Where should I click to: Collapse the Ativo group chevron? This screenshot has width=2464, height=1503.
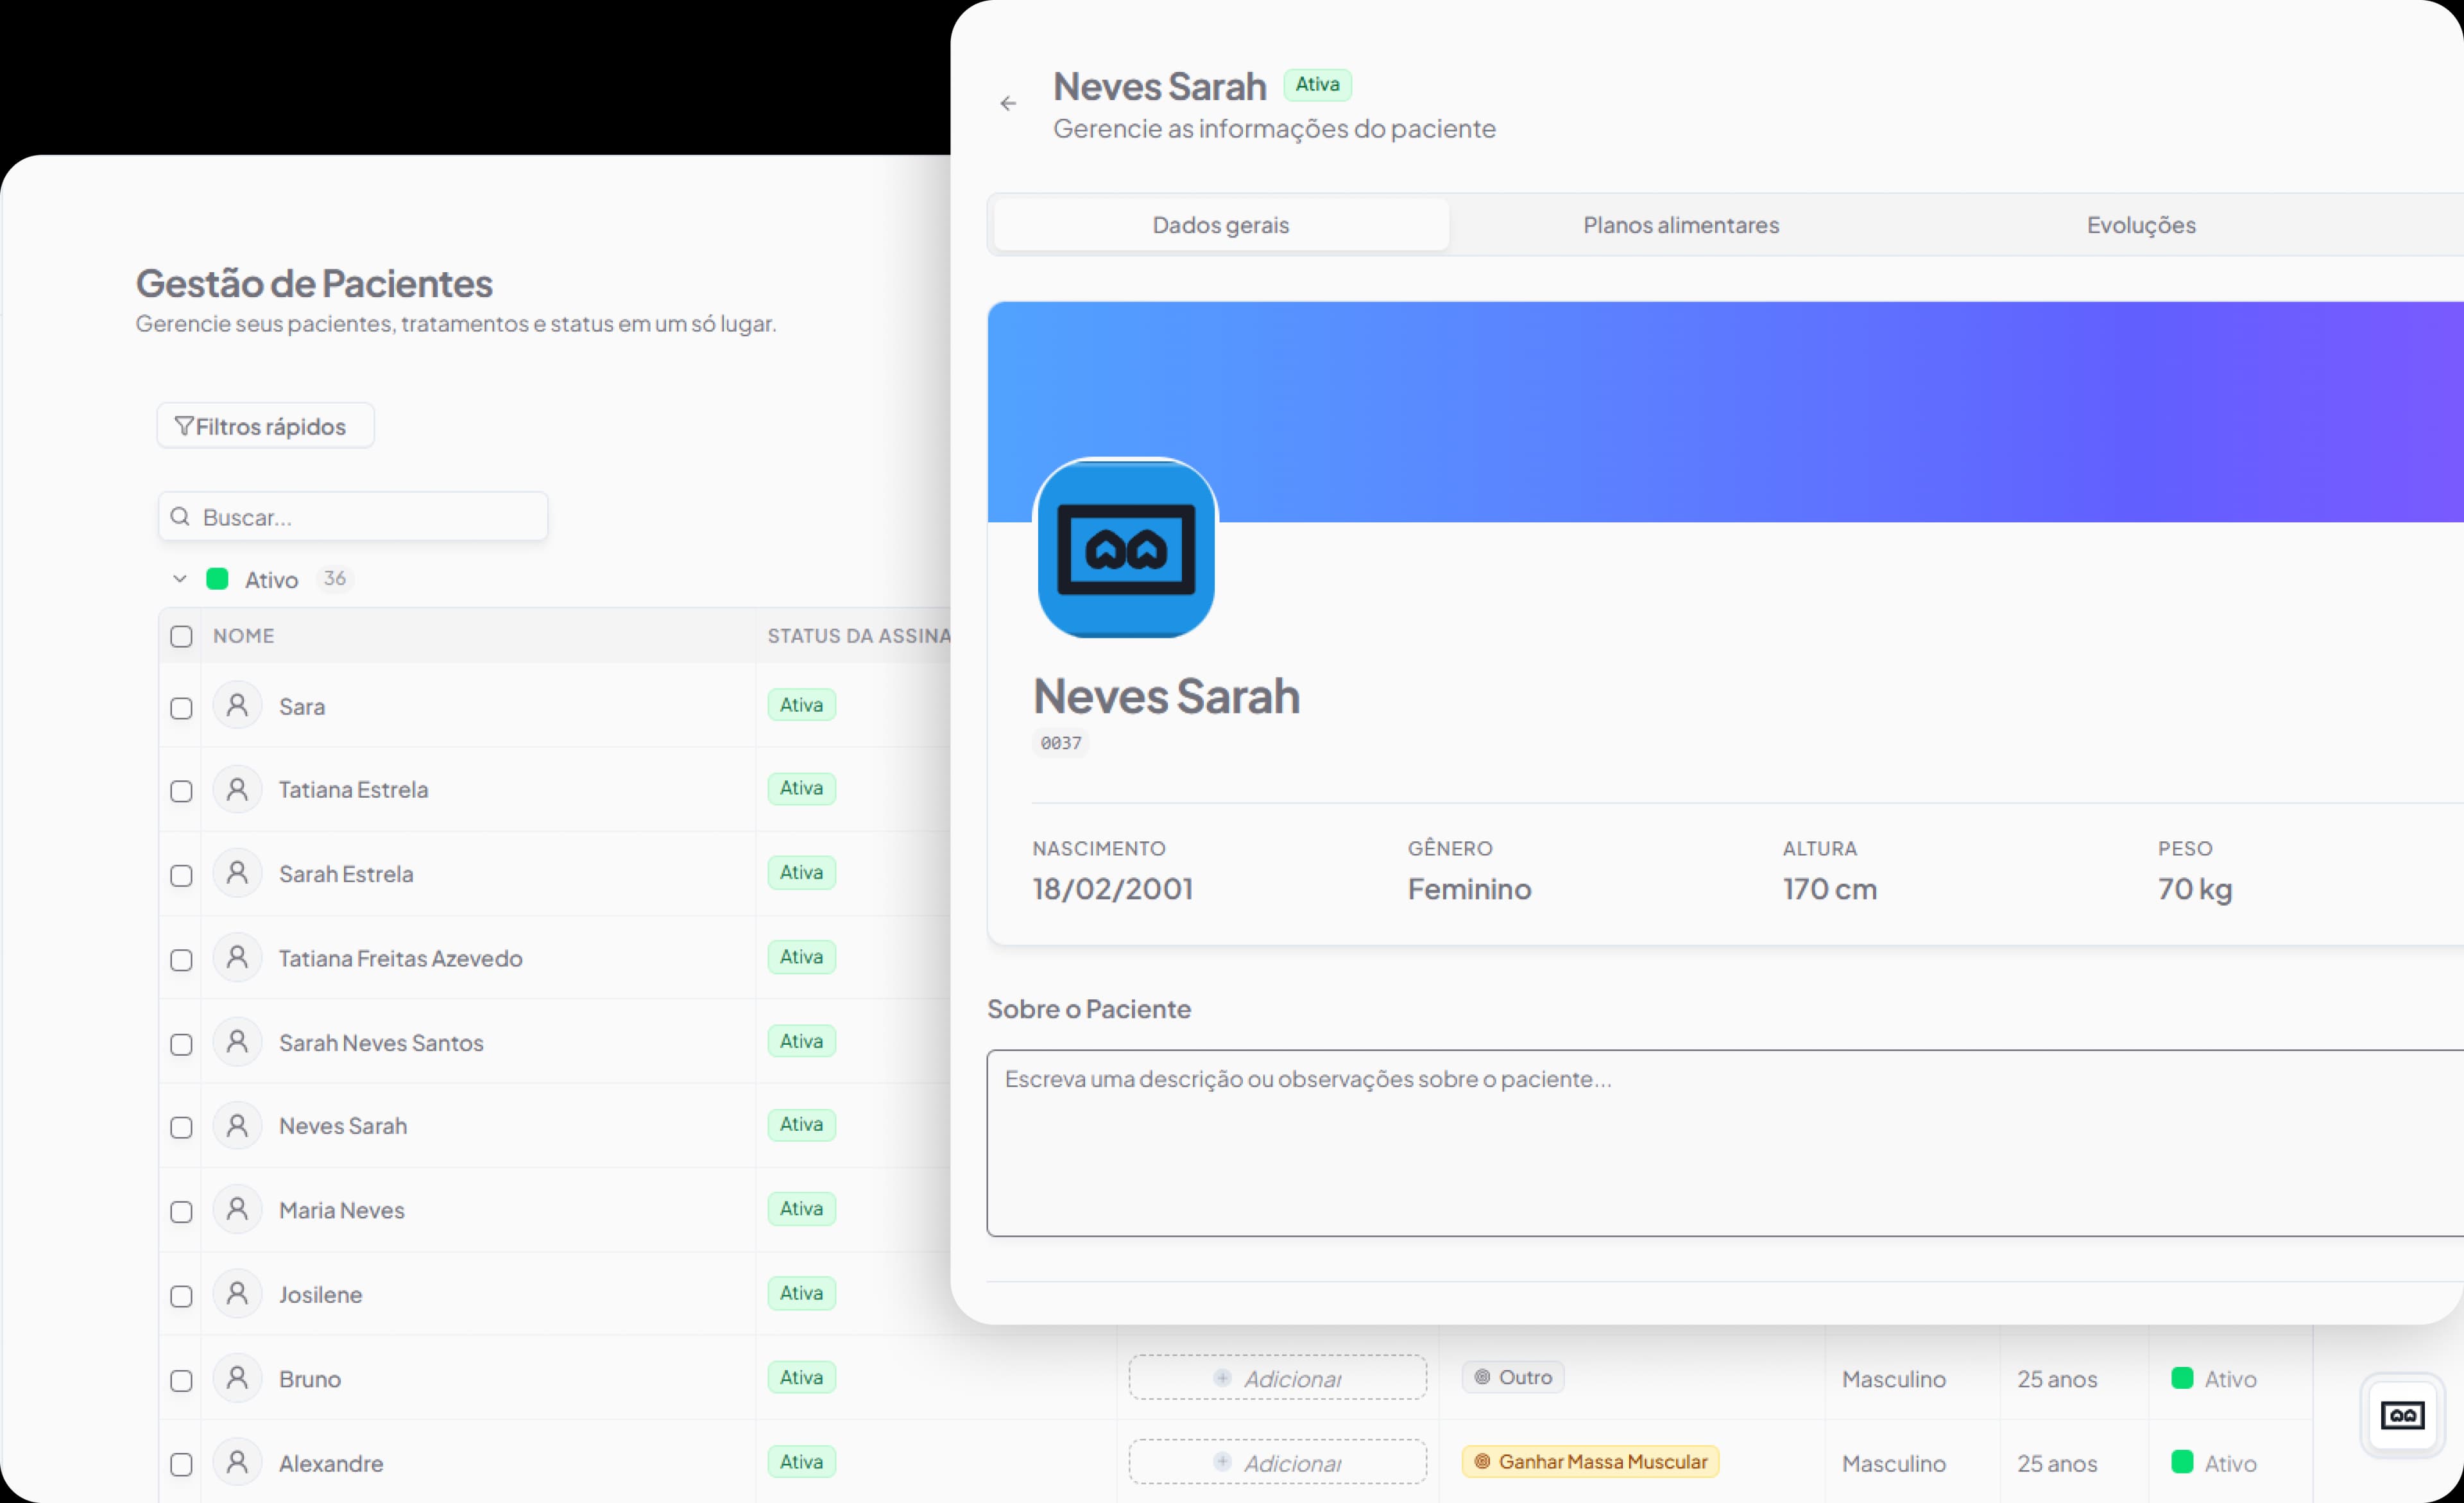click(x=180, y=579)
